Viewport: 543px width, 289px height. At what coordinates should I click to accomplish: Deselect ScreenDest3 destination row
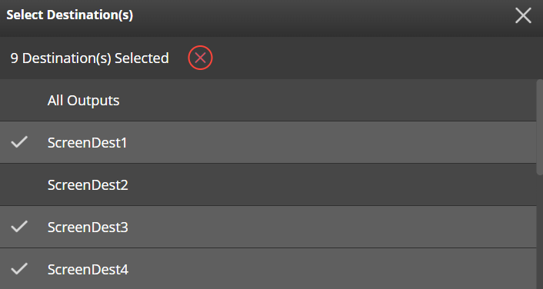click(x=268, y=227)
